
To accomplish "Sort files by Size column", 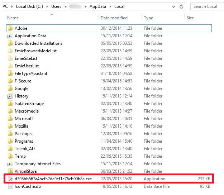I will click(x=190, y=18).
